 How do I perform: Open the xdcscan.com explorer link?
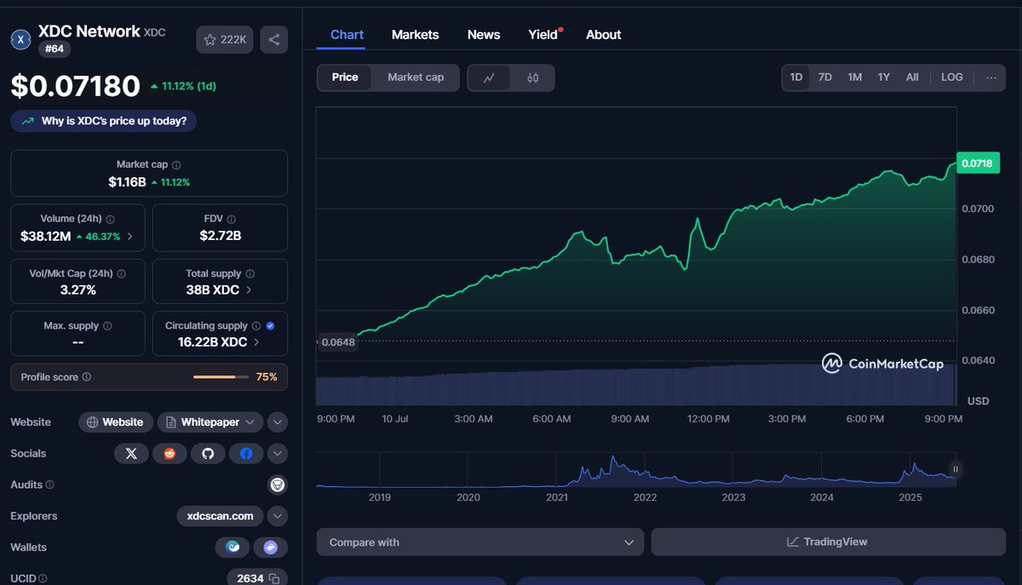(x=221, y=516)
